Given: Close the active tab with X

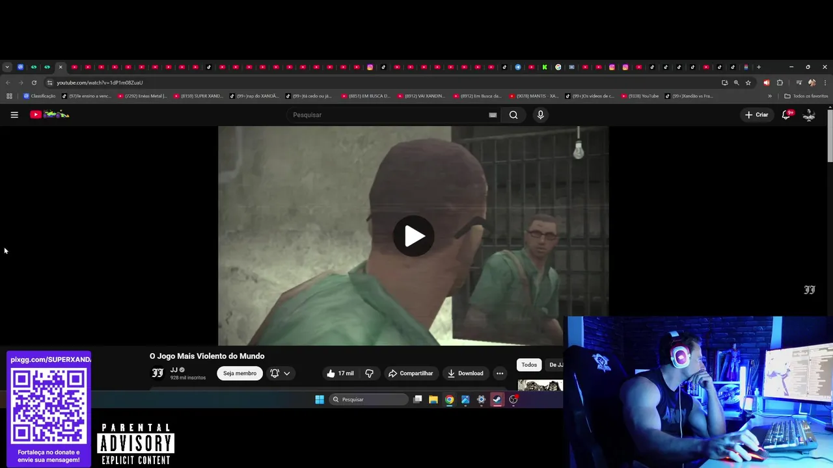Looking at the screenshot, I should (61, 67).
